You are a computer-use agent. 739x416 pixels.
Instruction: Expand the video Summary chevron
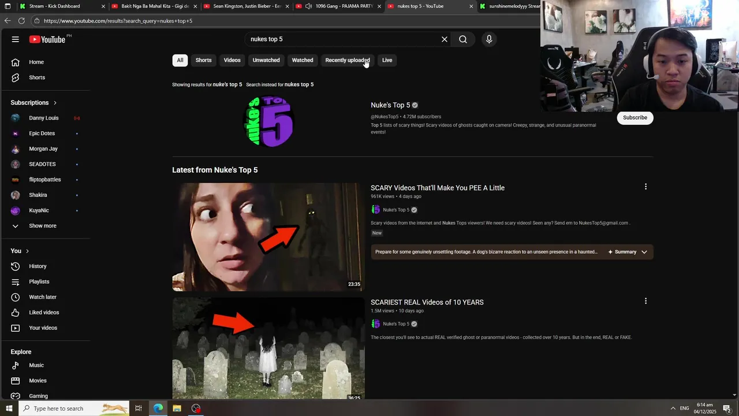tap(644, 252)
